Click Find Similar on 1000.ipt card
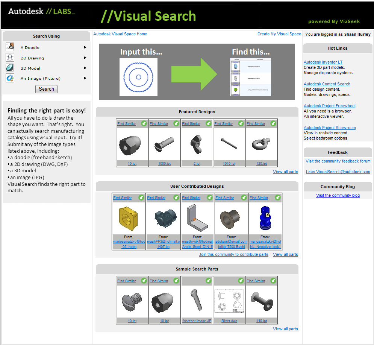Viewport: 374px width, 345px height. click(x=159, y=124)
